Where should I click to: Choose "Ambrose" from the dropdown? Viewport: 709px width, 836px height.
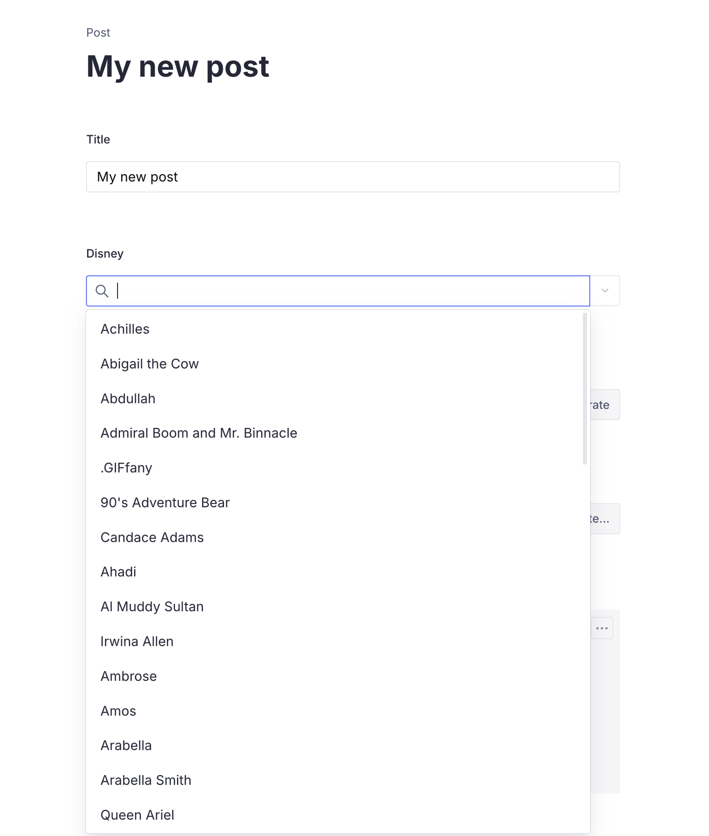[x=129, y=676]
